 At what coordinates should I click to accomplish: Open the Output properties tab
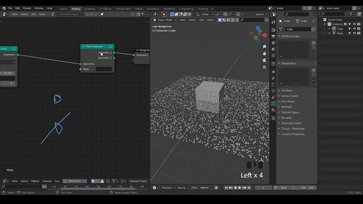pyautogui.click(x=273, y=36)
